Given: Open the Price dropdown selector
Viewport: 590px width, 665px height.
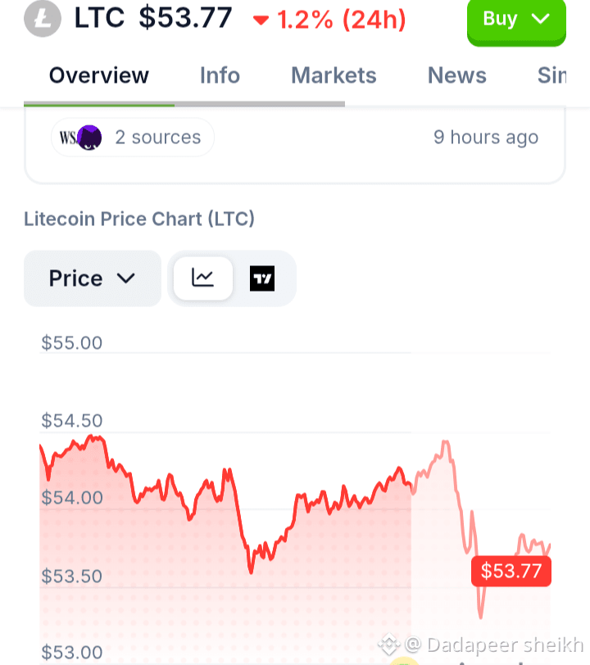Looking at the screenshot, I should tap(93, 278).
